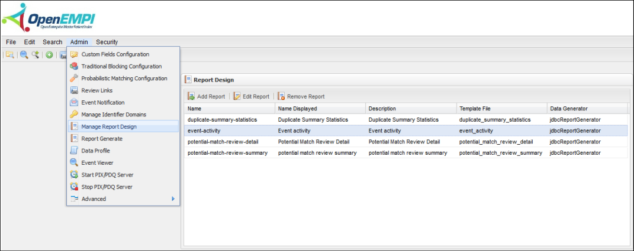Select Manage Report Design entry
The width and height of the screenshot is (634, 251).
[123, 126]
